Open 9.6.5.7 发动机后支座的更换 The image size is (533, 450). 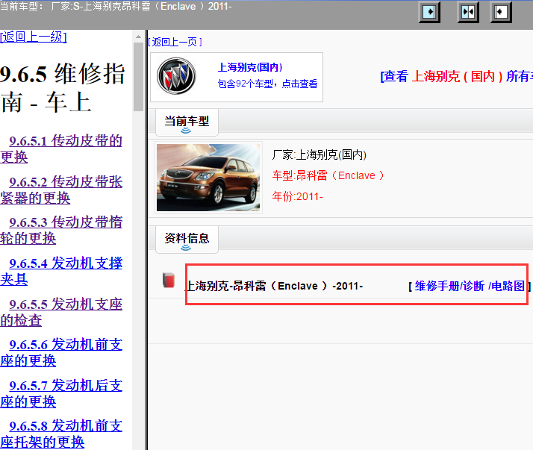pos(61,393)
